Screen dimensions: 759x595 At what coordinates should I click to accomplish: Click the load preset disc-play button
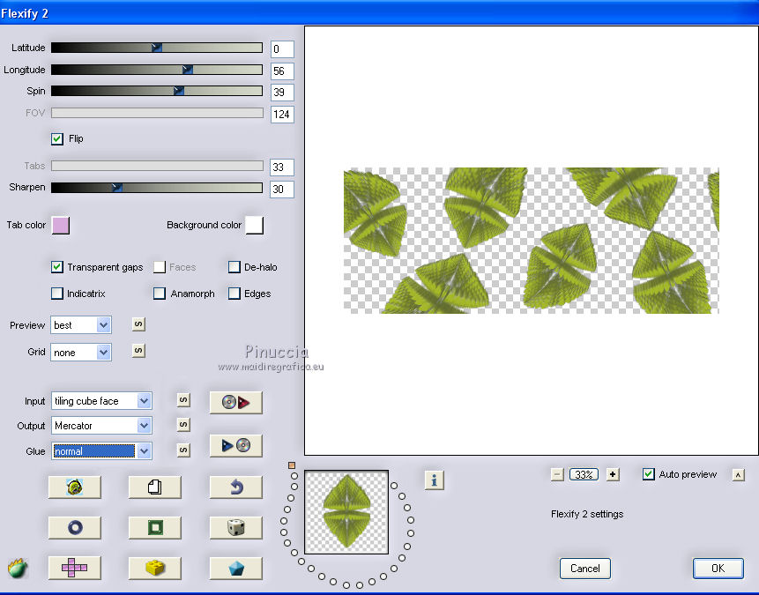tap(235, 402)
